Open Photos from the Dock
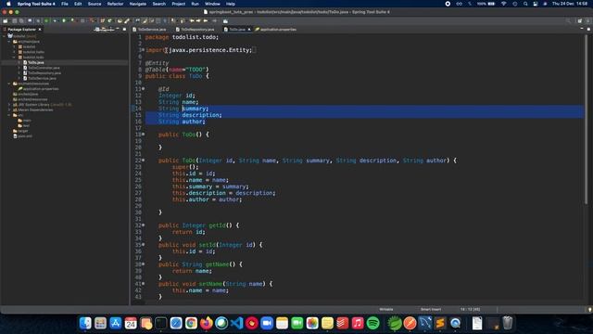This screenshot has height=334, width=593. [312, 323]
